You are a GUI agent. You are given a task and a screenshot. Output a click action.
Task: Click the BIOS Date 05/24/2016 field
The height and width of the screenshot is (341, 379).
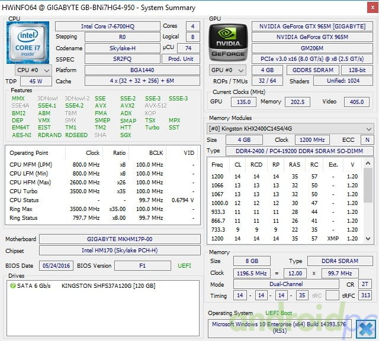click(x=56, y=266)
